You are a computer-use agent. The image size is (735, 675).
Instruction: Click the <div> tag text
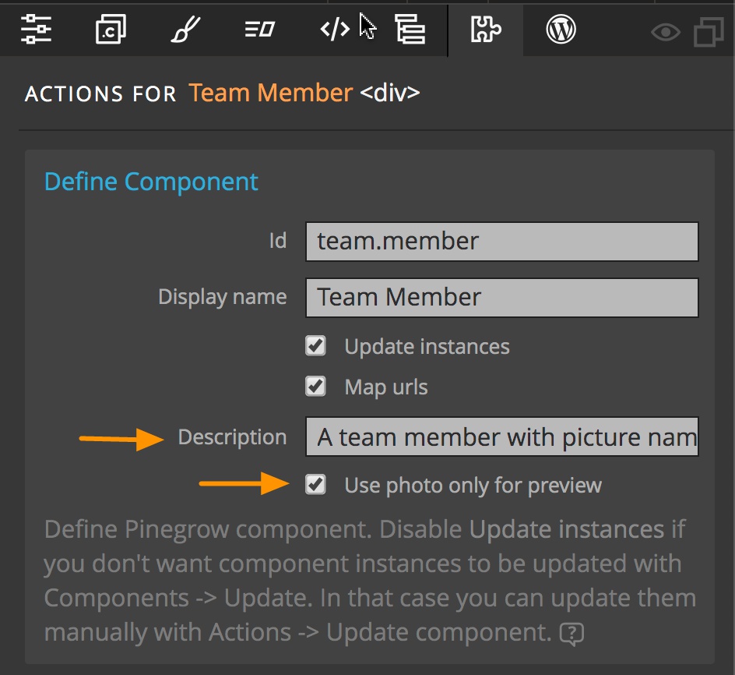pyautogui.click(x=390, y=93)
